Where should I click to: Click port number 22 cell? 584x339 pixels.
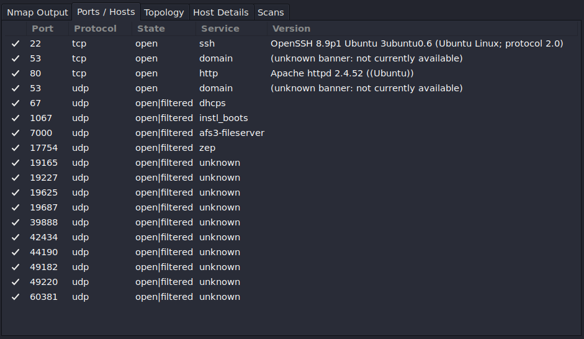pos(35,43)
